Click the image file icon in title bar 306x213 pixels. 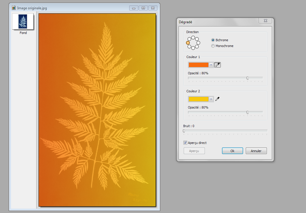(13, 8)
